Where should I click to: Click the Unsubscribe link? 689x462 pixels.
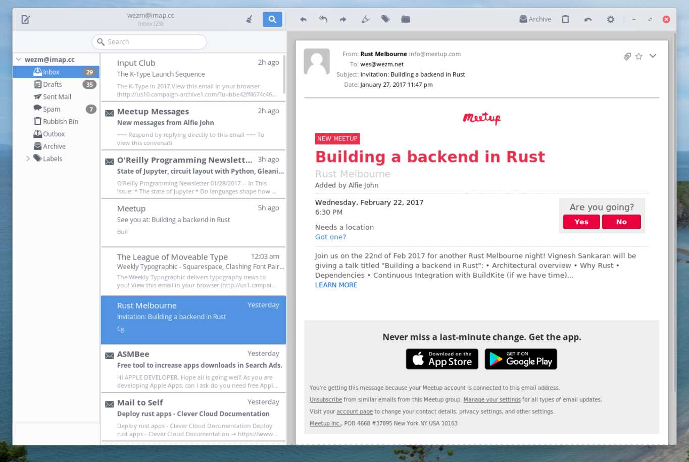(x=326, y=399)
